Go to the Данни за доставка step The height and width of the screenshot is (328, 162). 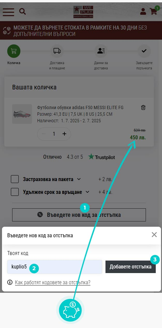tap(101, 58)
